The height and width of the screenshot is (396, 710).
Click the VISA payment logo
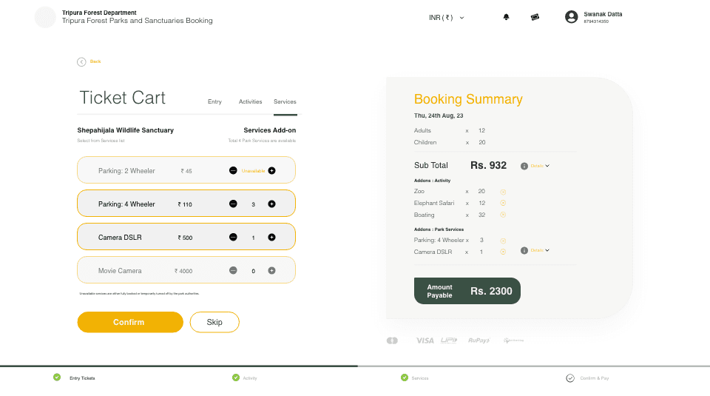coord(425,340)
